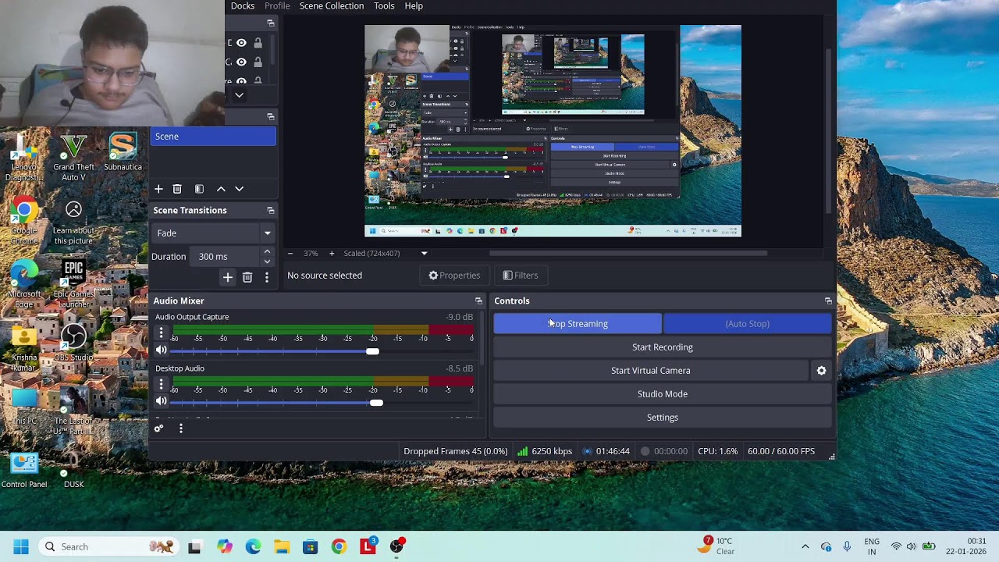Open Desktop Audio three-dot options

[x=162, y=385]
